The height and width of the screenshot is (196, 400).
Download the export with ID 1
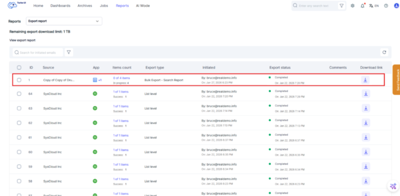[366, 80]
